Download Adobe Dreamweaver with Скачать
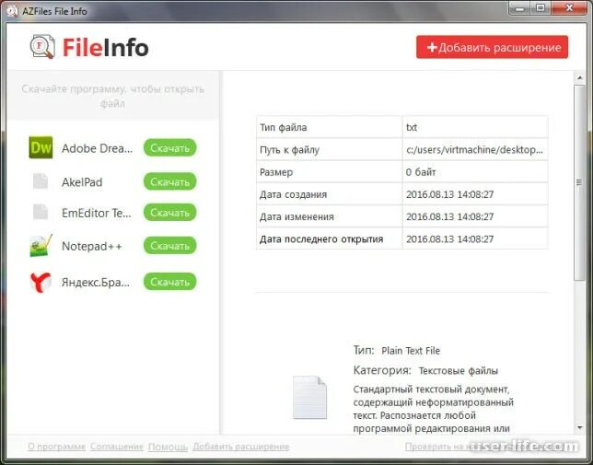This screenshot has height=465, width=593. click(x=169, y=148)
